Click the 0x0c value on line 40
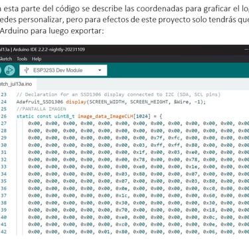This screenshot has height=243, width=249. click(x=209, y=217)
